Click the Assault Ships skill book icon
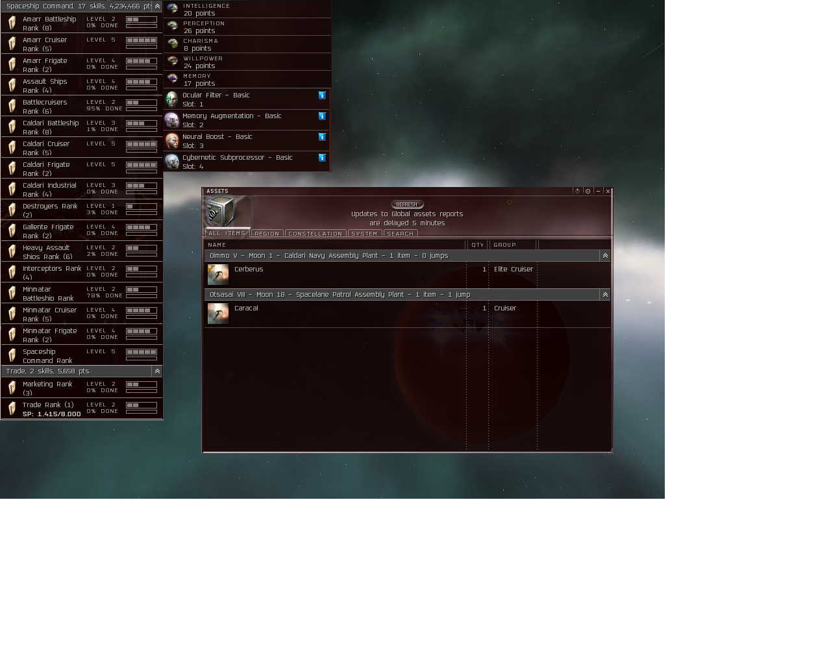This screenshot has width=831, height=665. coord(12,85)
